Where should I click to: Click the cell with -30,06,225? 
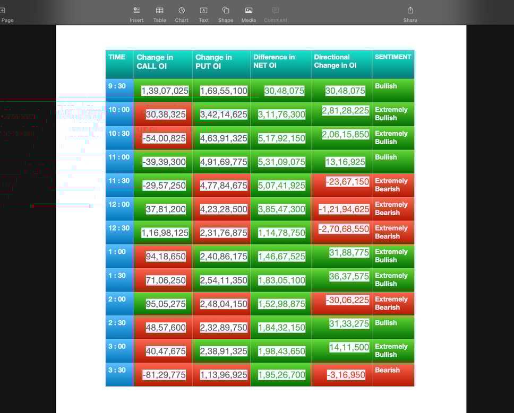[x=341, y=303]
